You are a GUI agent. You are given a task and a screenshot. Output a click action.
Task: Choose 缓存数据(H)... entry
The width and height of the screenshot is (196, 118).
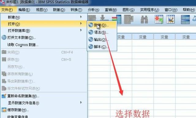click(x=44, y=110)
